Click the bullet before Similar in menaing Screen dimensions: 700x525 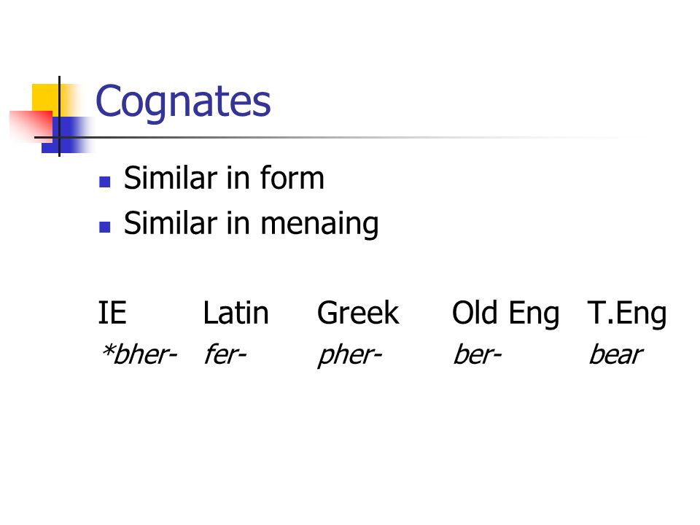pyautogui.click(x=105, y=227)
